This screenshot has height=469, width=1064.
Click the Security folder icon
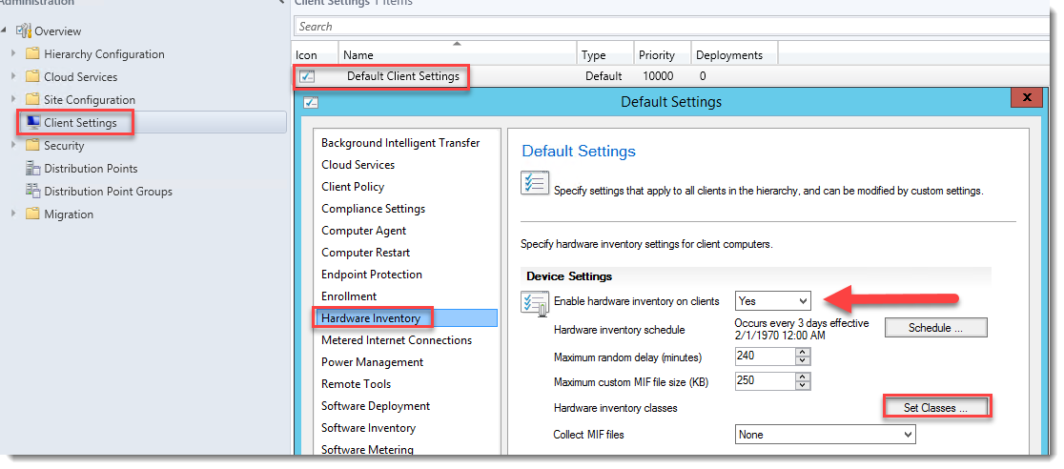click(33, 146)
